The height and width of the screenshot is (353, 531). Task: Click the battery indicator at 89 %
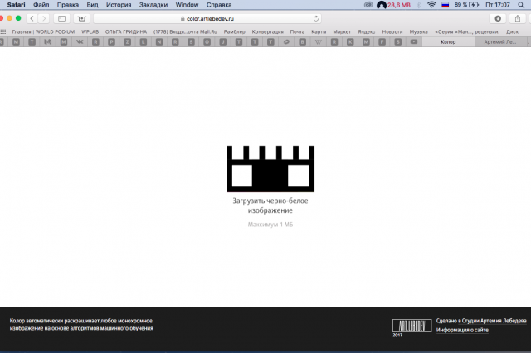tap(466, 5)
